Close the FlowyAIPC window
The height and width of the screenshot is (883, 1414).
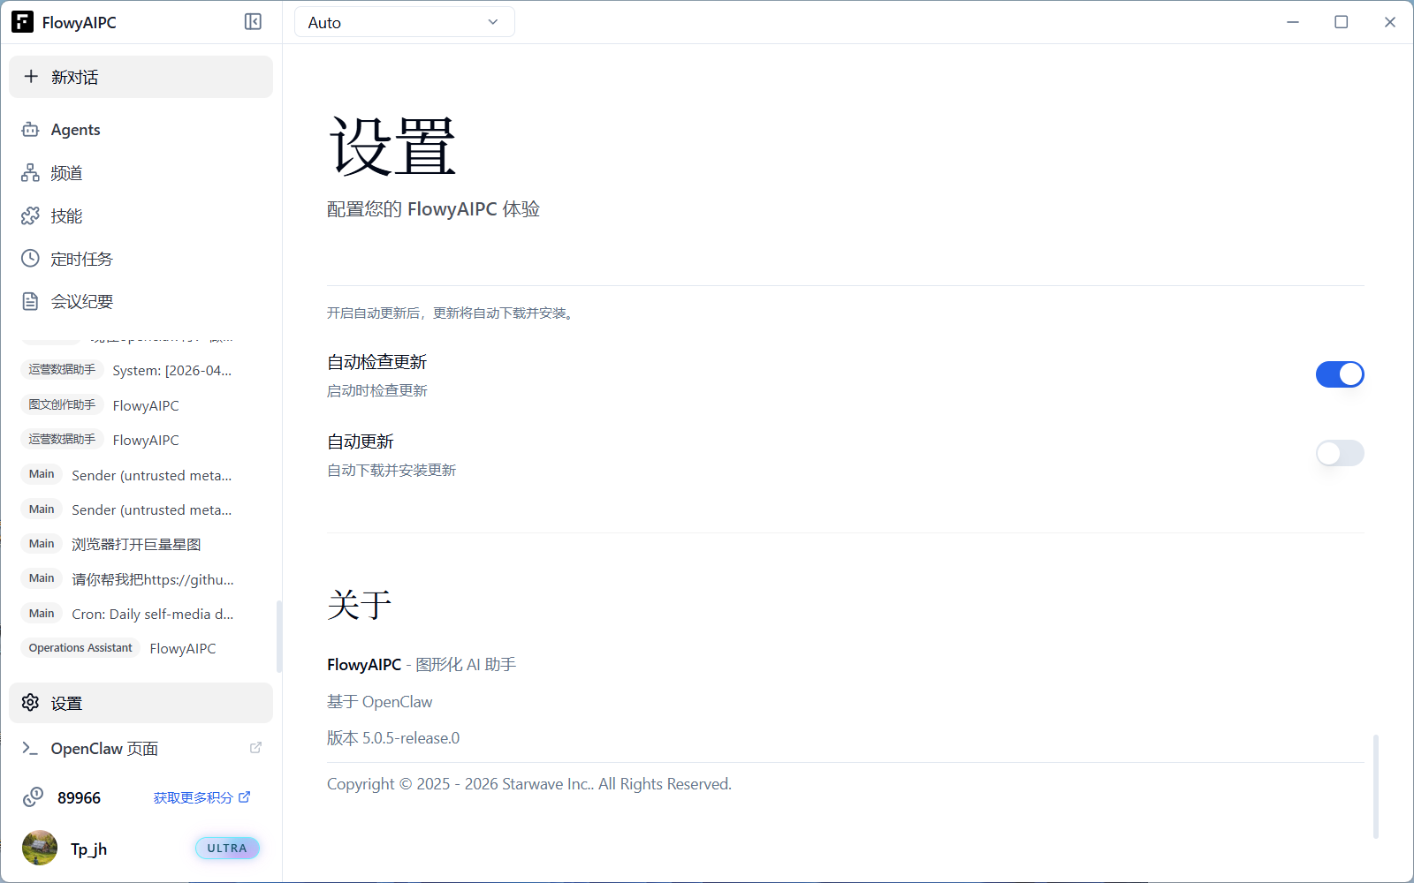[x=1389, y=22]
